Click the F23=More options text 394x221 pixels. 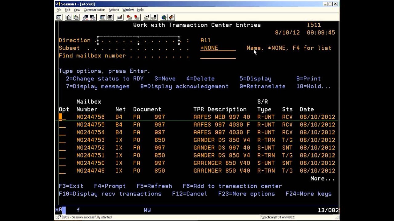pyautogui.click(x=247, y=194)
